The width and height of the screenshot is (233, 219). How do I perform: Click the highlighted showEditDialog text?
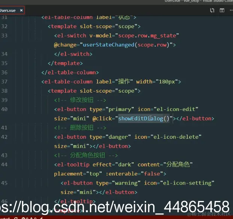click(x=141, y=118)
